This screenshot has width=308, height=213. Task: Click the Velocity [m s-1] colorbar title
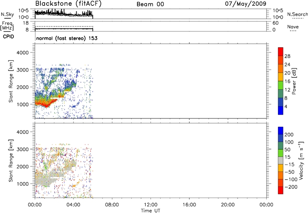pyautogui.click(x=301, y=160)
